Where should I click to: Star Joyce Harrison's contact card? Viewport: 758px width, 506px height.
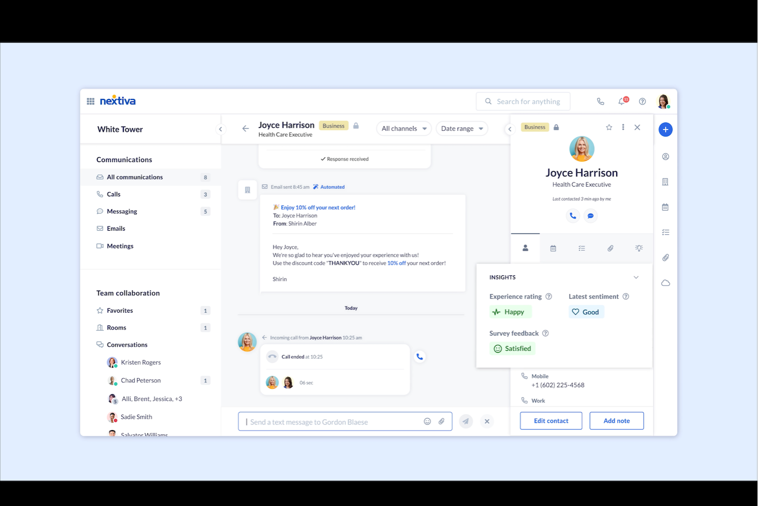tap(608, 127)
